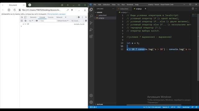
Task: Toggle the DevTools console sidebar
Action: (22, 21)
